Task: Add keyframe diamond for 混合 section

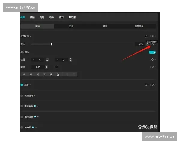Action: coord(153,85)
